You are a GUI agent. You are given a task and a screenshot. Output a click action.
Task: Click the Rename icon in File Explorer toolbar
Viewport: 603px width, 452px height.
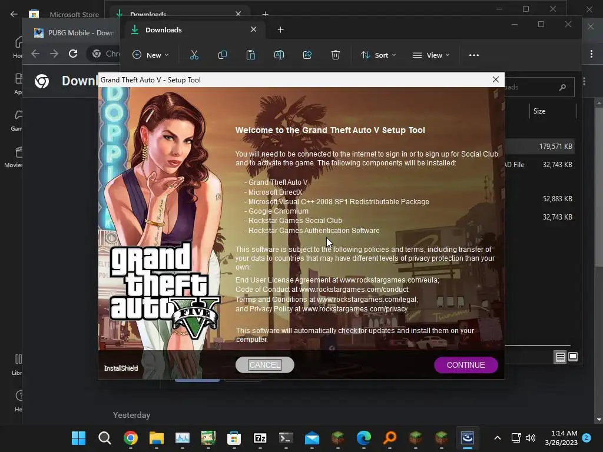pyautogui.click(x=279, y=55)
